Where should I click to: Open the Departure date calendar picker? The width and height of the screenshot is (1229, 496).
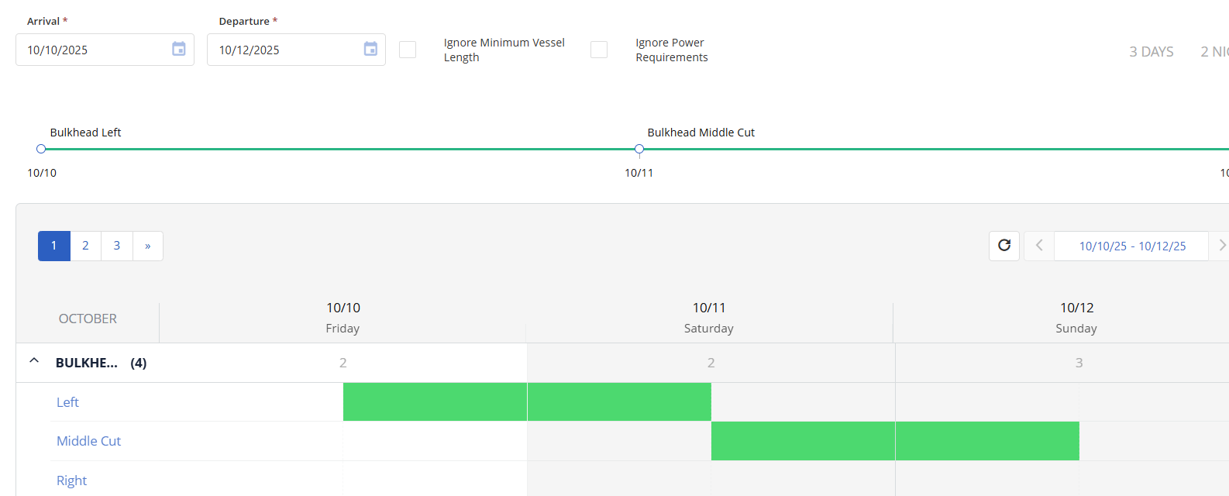point(370,50)
